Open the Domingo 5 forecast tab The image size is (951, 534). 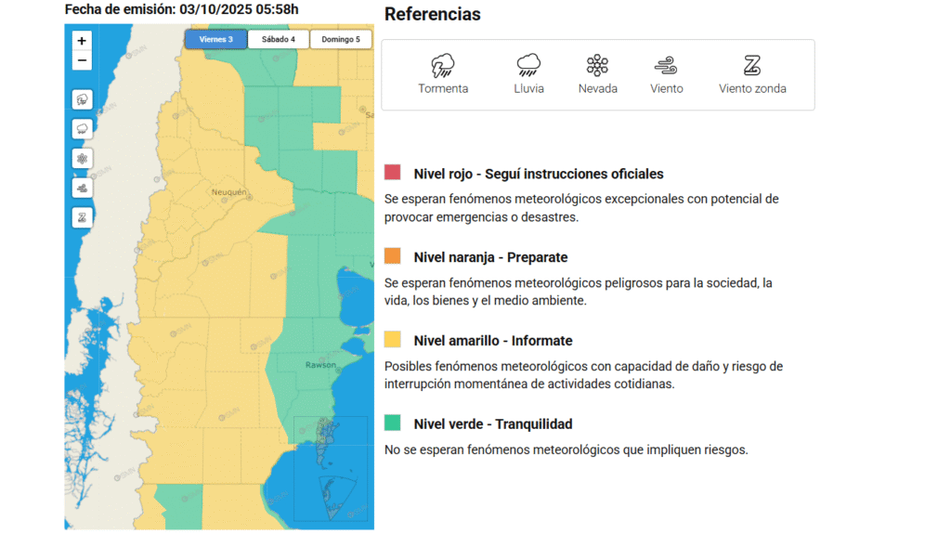click(x=341, y=39)
